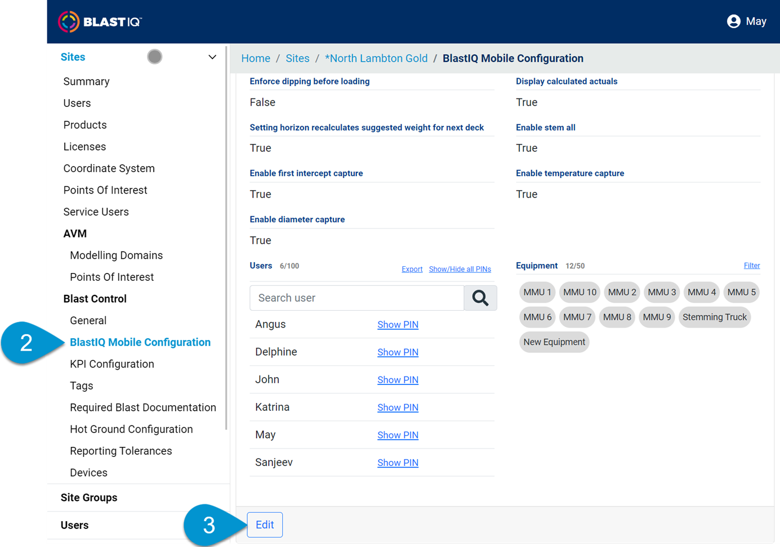This screenshot has height=547, width=780.
Task: Open Required Blast Documentation
Action: 143,407
